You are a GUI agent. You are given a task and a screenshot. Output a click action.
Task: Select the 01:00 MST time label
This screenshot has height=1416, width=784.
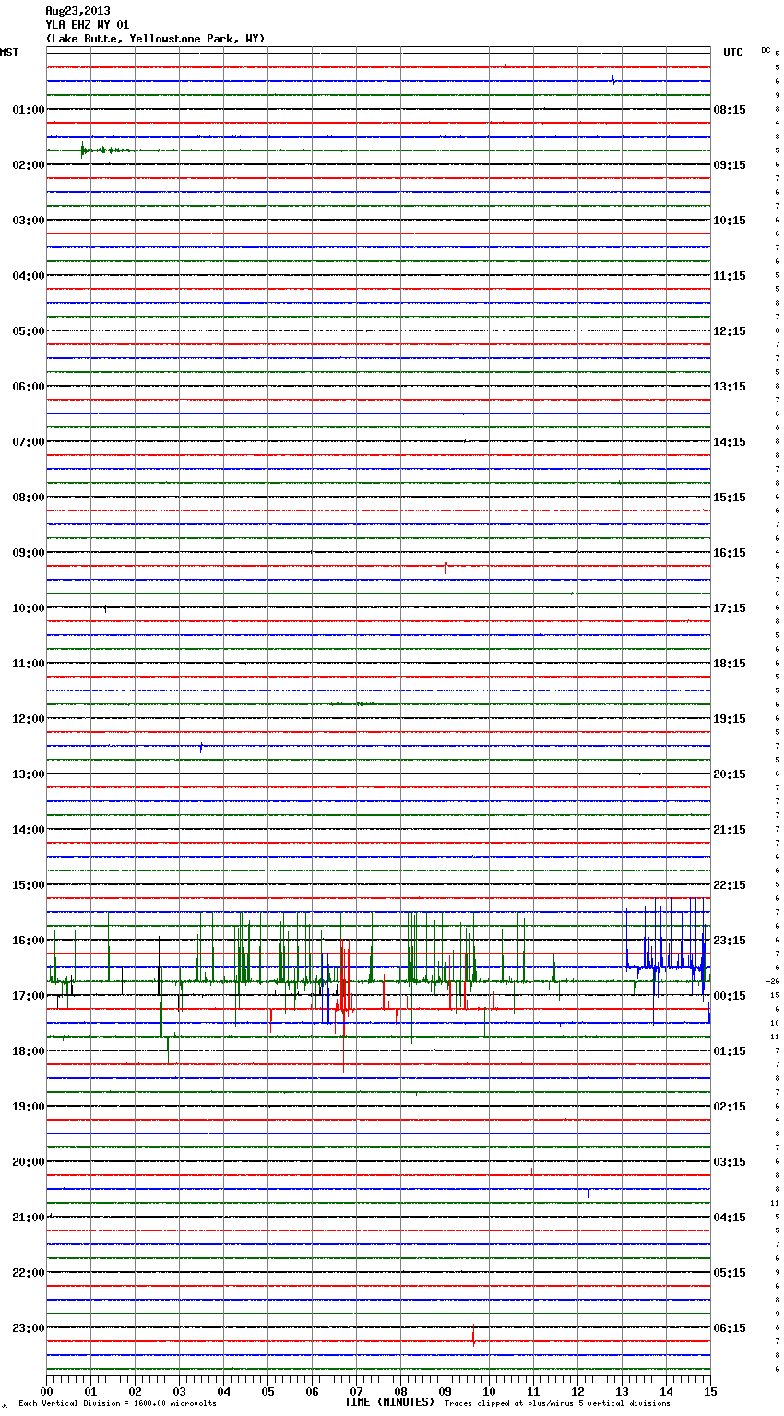(x=29, y=110)
